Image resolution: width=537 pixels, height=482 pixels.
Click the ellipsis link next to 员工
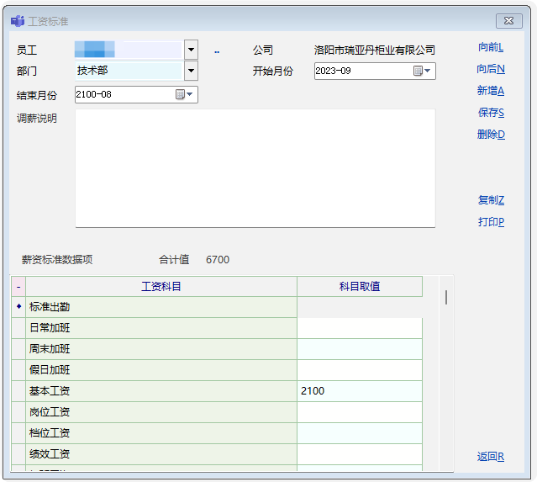coord(217,52)
